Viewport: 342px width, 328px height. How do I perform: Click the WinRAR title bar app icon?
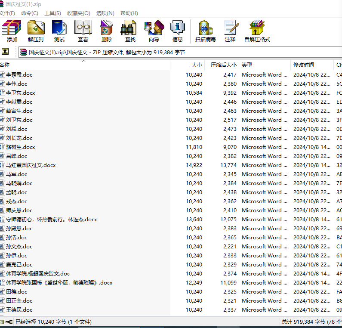pos(2,4)
